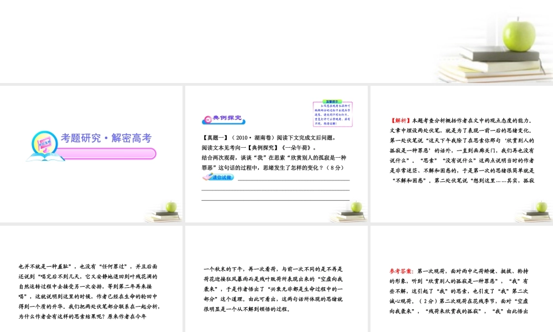Viewport: 553px width, 332px height.
Task: Open the 温馨提示 tip box
Action: (332, 113)
